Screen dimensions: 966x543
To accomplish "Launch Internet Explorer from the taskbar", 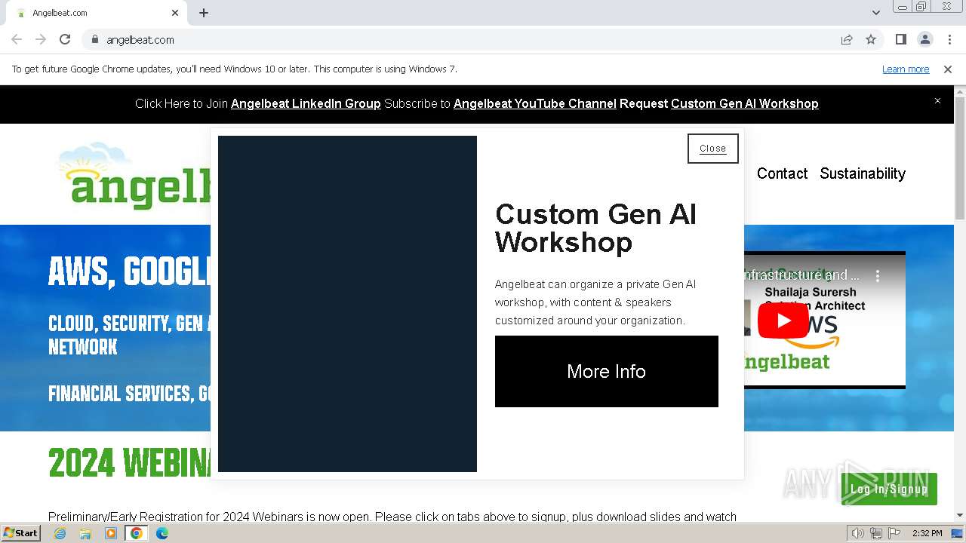I will tap(60, 533).
